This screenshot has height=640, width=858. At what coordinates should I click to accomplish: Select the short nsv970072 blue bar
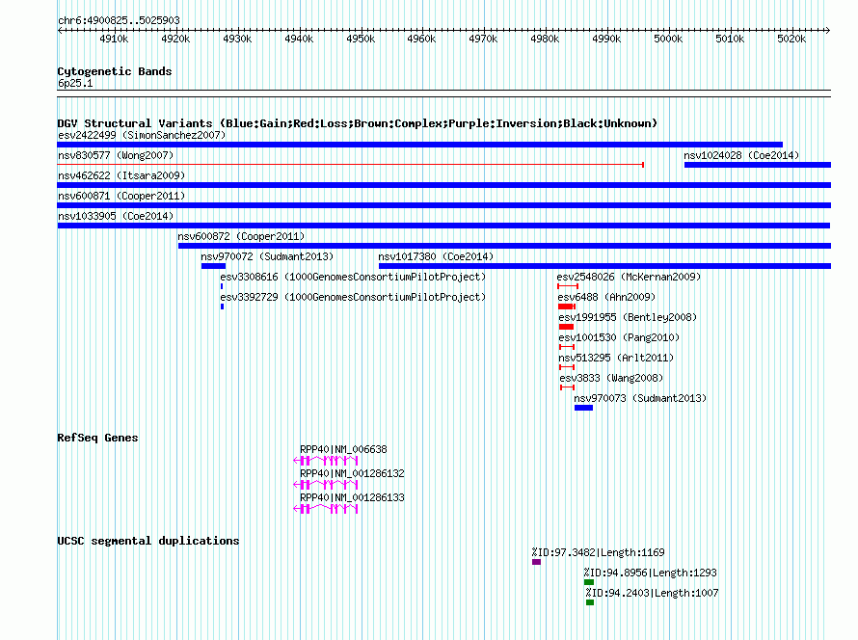[213, 266]
